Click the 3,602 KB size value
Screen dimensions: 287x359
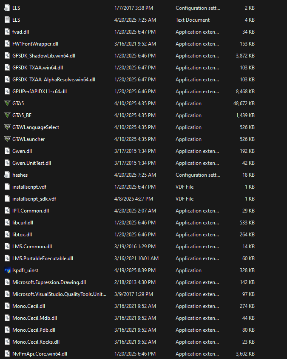[245, 354]
